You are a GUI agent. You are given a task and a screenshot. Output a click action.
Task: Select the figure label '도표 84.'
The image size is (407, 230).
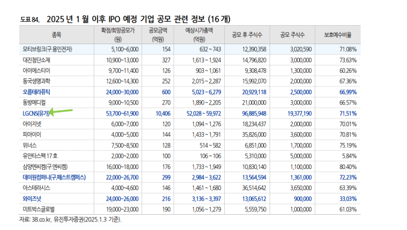tap(29, 19)
